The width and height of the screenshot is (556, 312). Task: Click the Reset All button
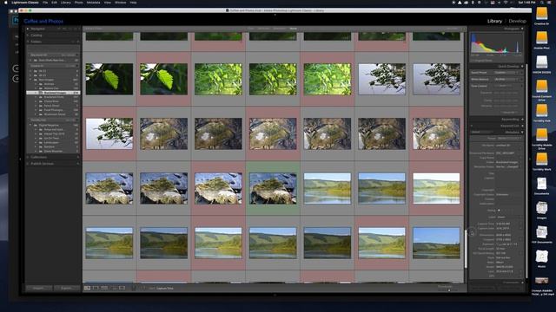(509, 112)
